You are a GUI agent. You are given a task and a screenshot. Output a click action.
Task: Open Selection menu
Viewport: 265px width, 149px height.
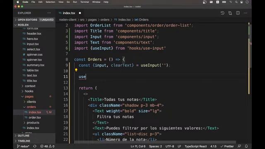(51, 2)
